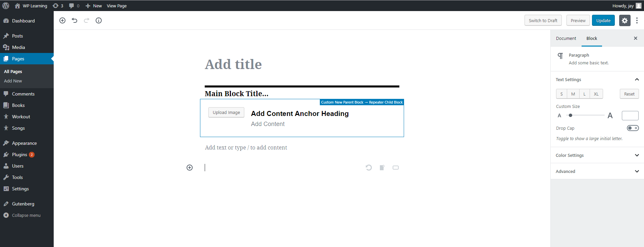Image resolution: width=644 pixels, height=247 pixels.
Task: Click Add Content Anchor Heading field
Action: pyautogui.click(x=300, y=114)
